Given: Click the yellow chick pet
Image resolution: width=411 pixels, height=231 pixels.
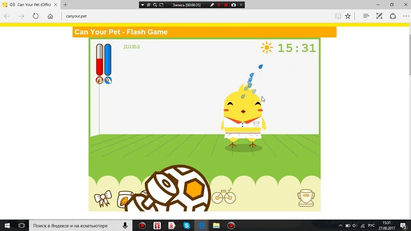Looking at the screenshot, I should 243,116.
